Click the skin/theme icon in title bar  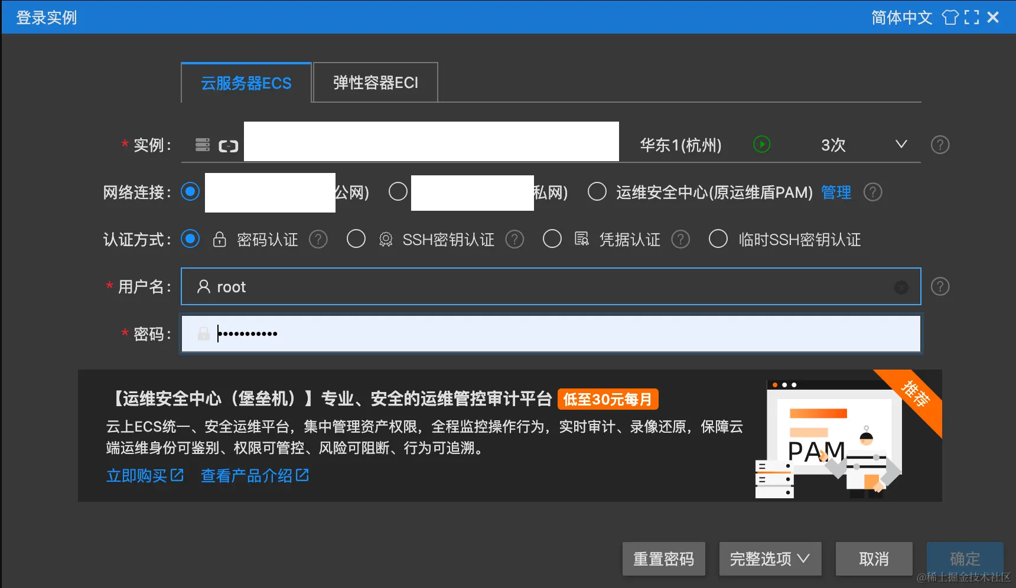tap(950, 17)
